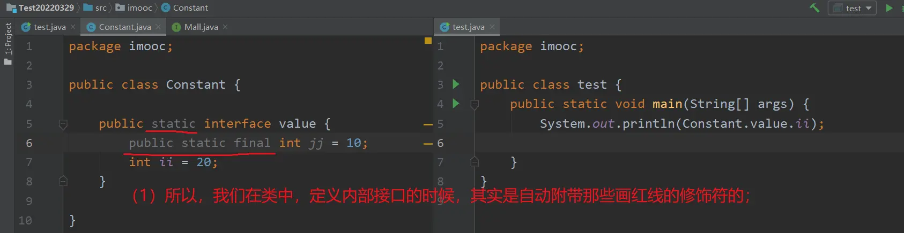Viewport: 904px width, 233px height.
Task: Collapse main method fold marker in test.java
Action: (x=475, y=104)
